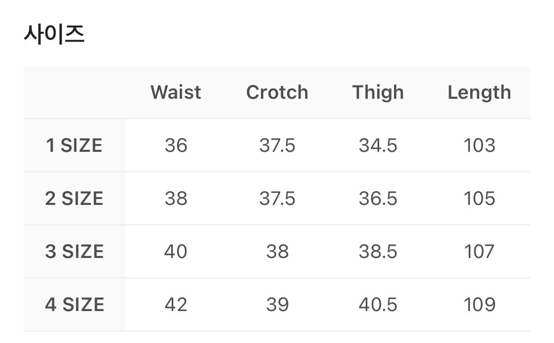
Task: Select thigh value 40.5
Action: 378,305
